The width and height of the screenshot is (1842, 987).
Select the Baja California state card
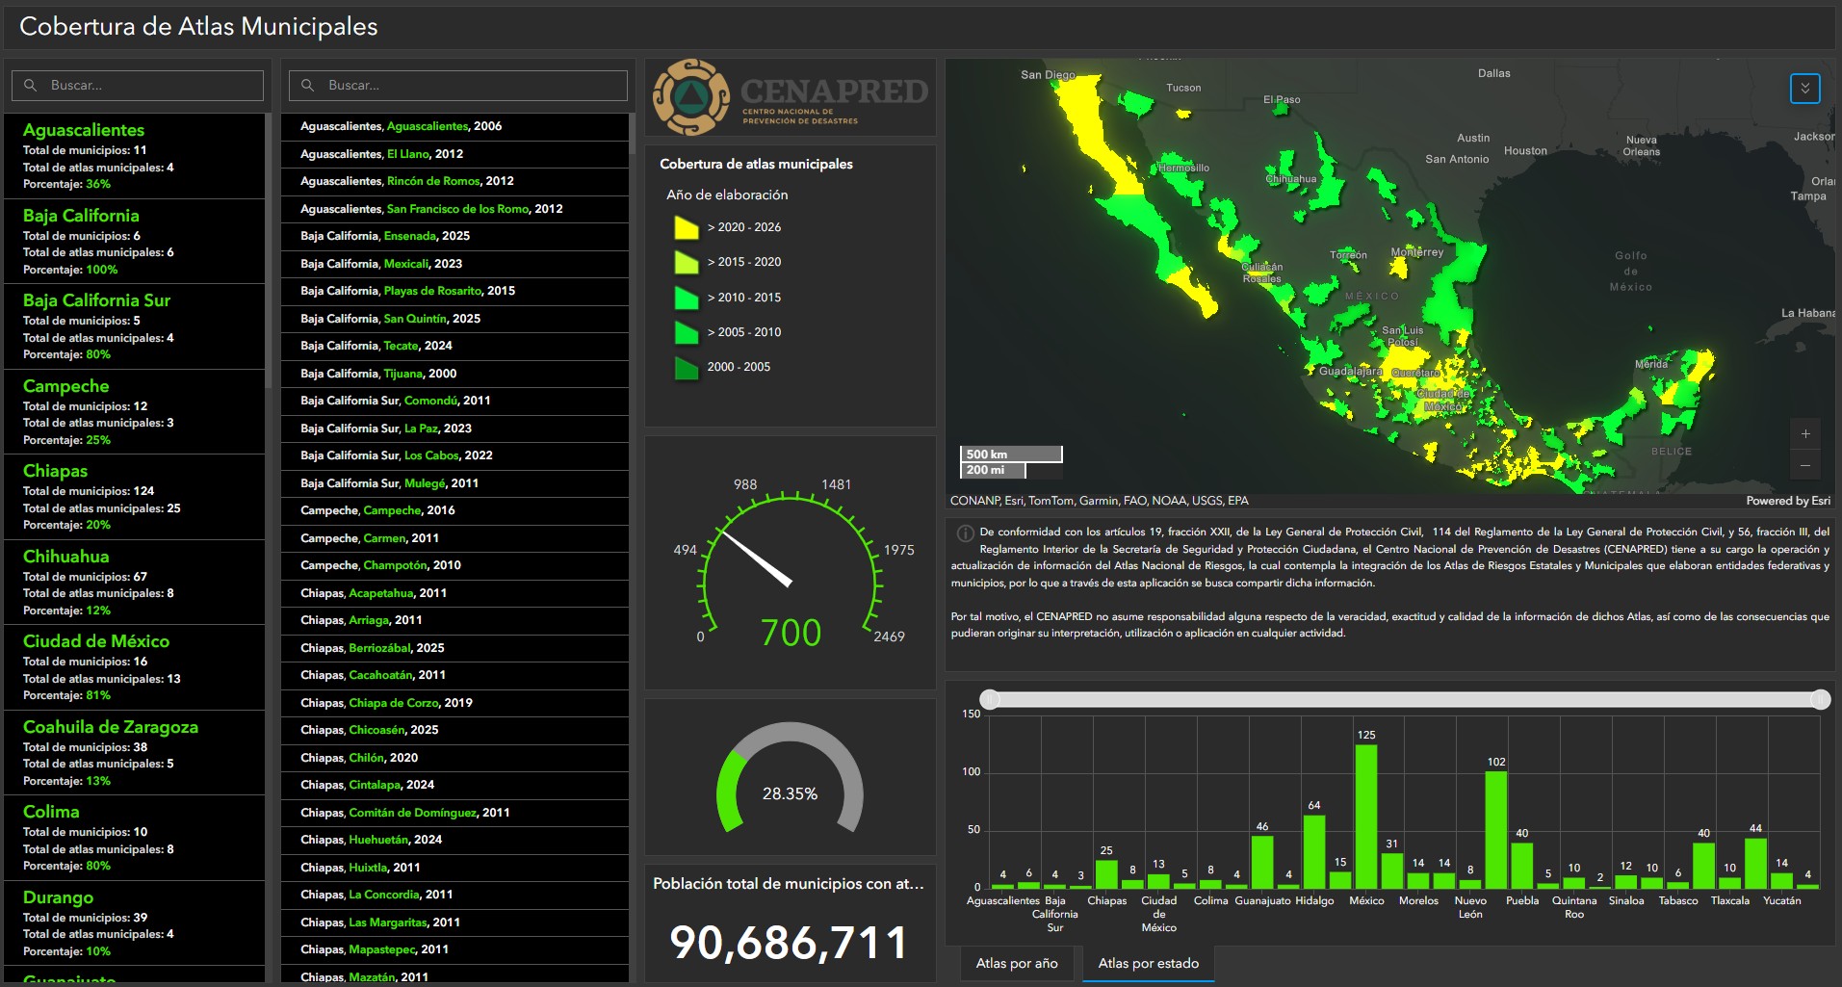click(135, 242)
